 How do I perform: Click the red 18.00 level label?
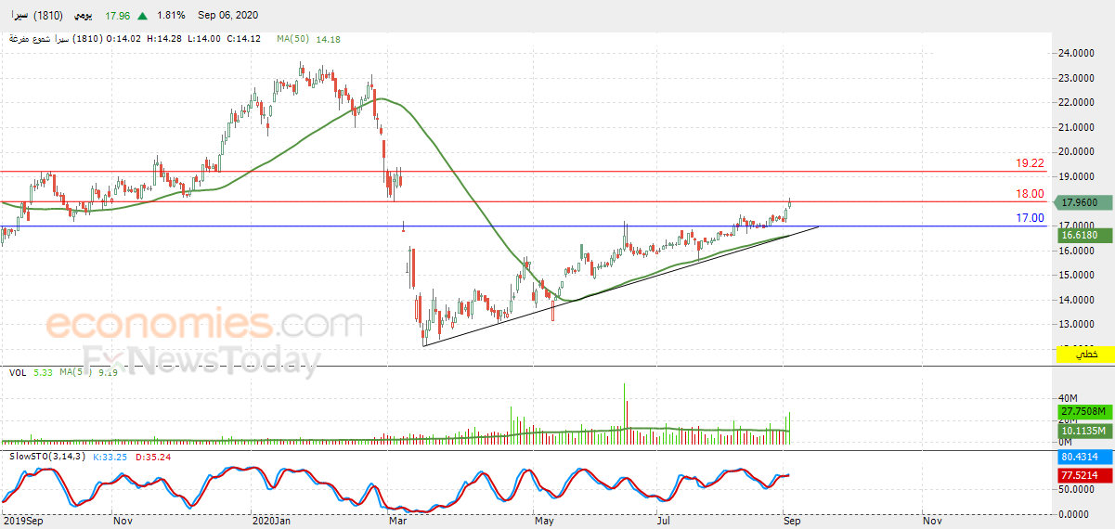click(x=1030, y=194)
